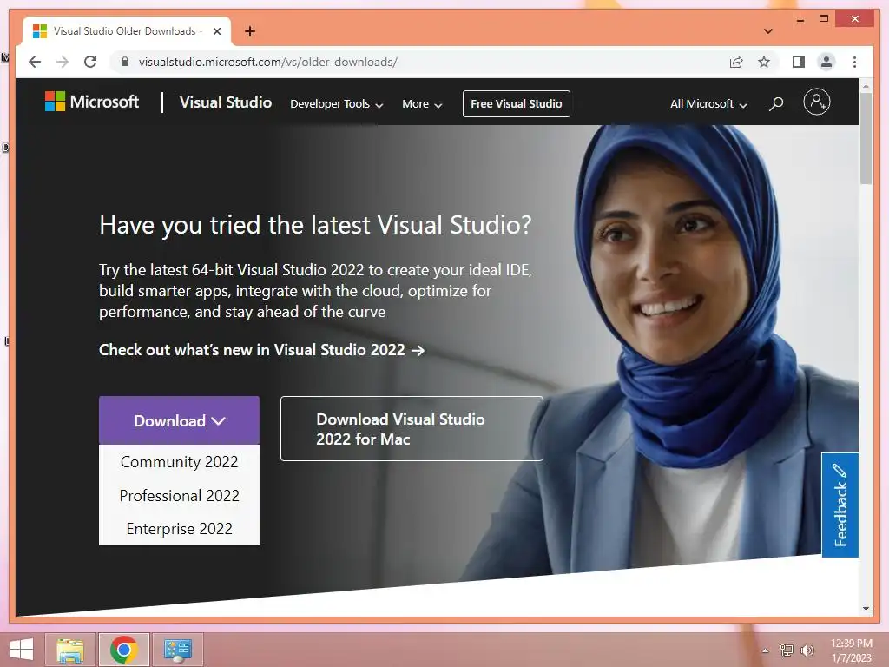Click the padlock site info icon

click(125, 62)
